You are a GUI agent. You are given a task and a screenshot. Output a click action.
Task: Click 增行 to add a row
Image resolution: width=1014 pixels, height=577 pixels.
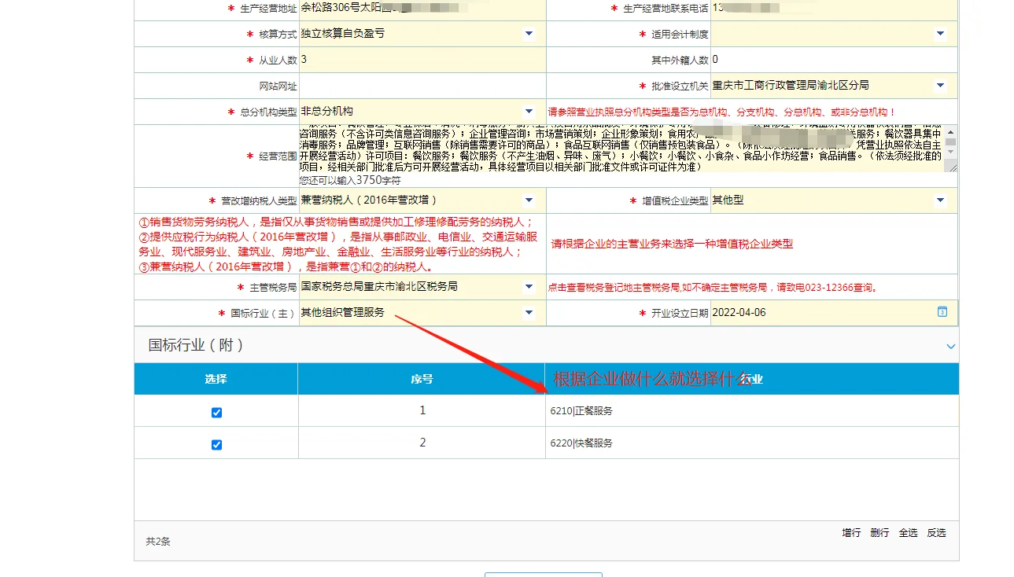(x=851, y=533)
